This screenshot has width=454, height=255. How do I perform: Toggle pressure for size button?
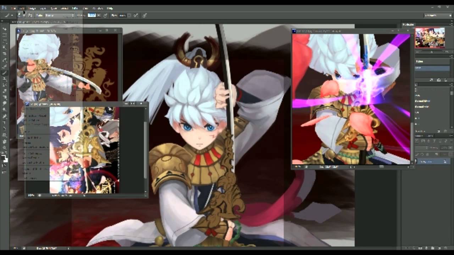pyautogui.click(x=144, y=15)
